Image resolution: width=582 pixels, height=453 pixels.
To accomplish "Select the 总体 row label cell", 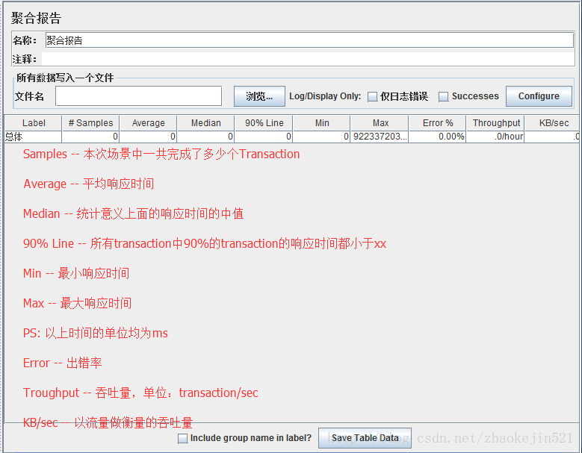I will pyautogui.click(x=33, y=137).
